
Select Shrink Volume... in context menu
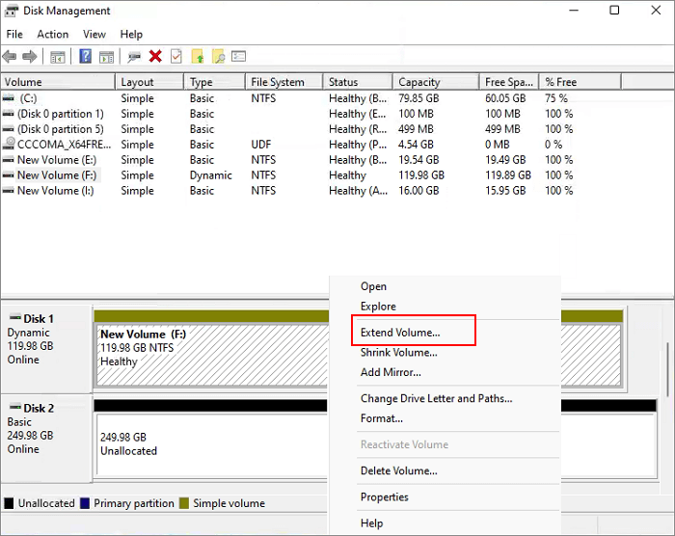tap(399, 353)
